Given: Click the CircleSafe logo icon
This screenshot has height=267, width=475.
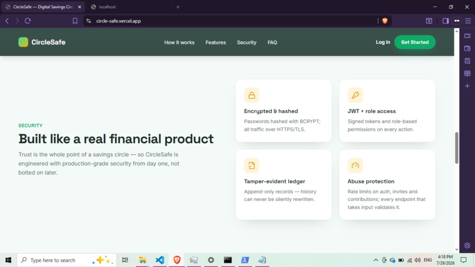Looking at the screenshot, I should (24, 42).
